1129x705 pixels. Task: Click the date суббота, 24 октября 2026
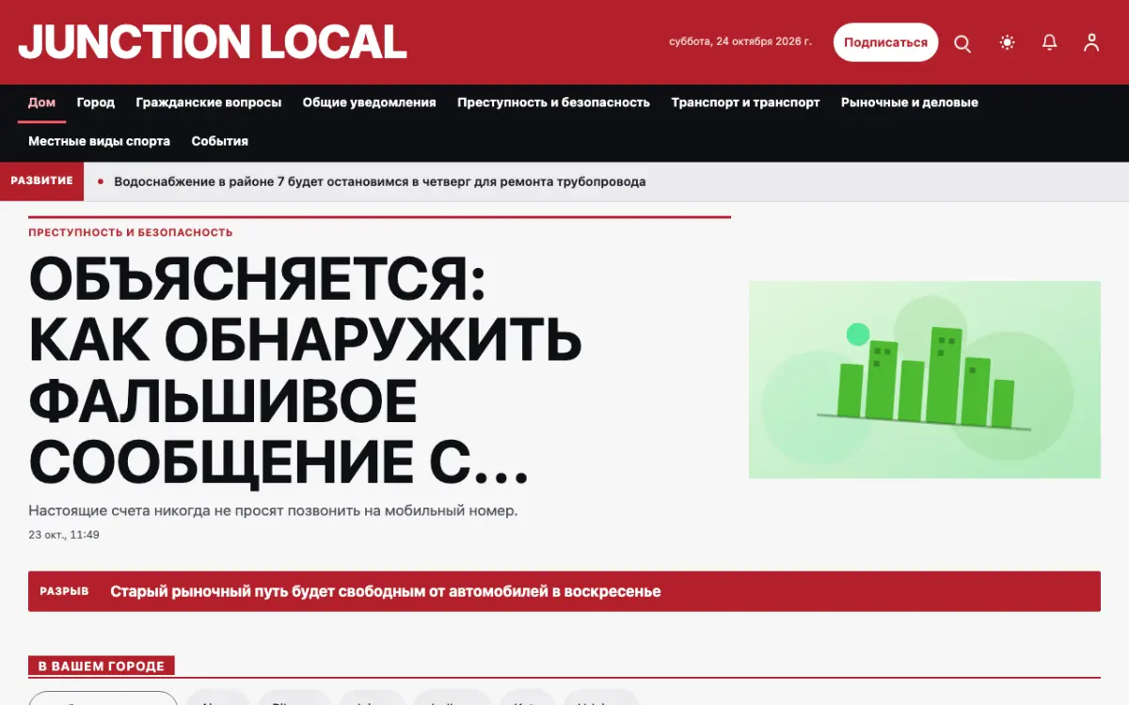click(739, 42)
